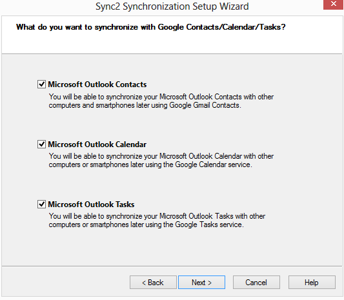Click the wizard heading question text
This screenshot has height=300, width=344.
click(151, 27)
